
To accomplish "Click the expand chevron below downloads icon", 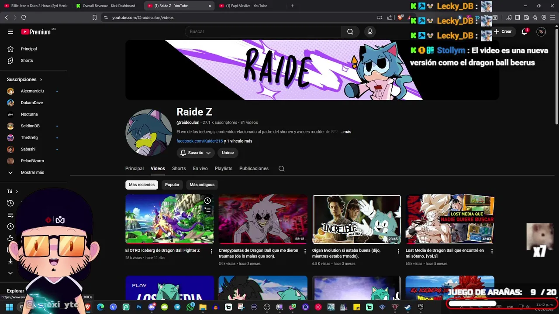I will point(10,273).
